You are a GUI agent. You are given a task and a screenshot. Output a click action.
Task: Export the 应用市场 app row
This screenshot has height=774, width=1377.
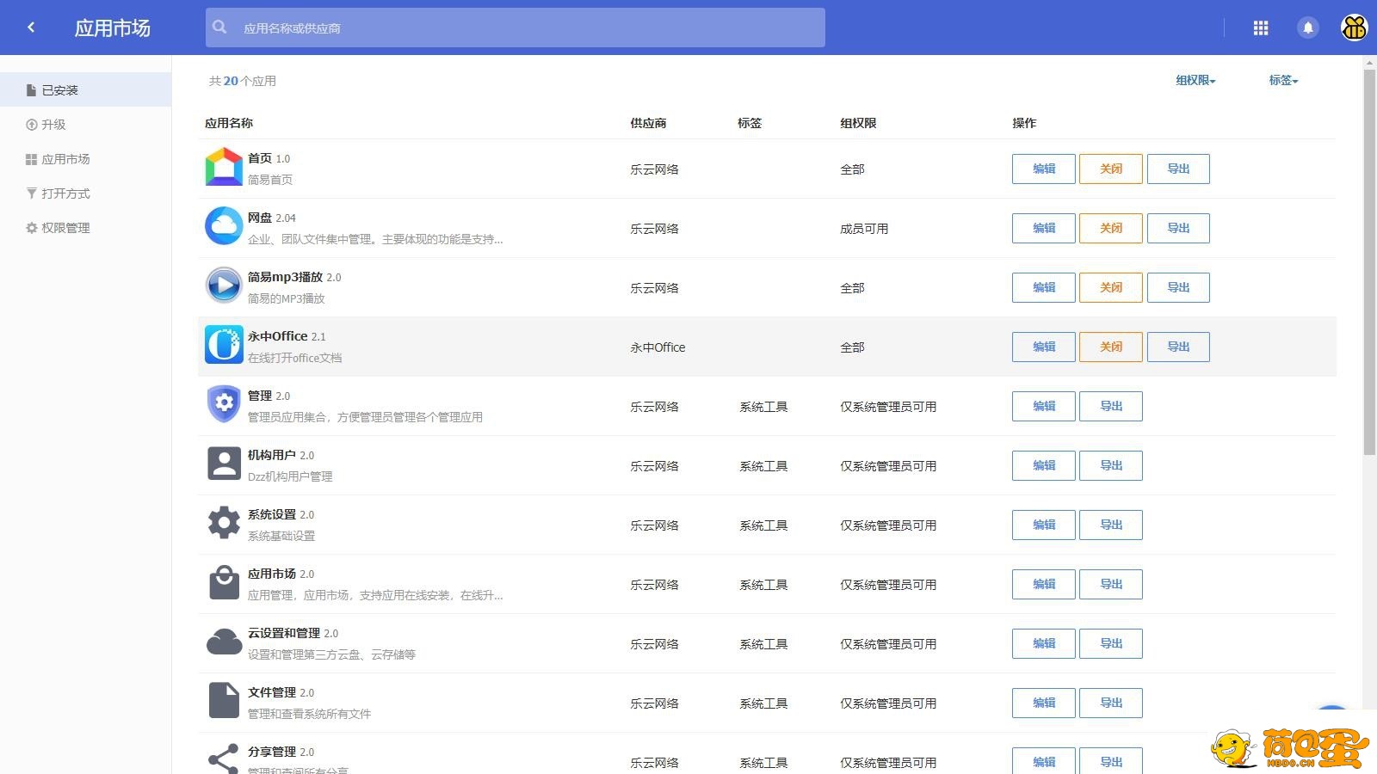coord(1110,584)
